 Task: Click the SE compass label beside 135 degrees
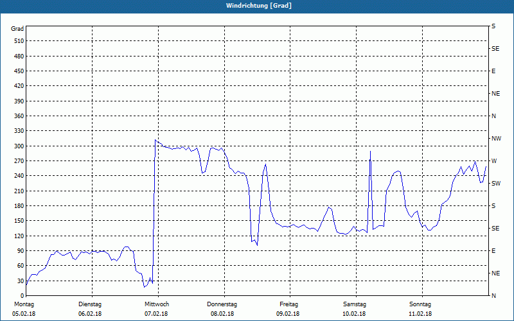click(495, 229)
